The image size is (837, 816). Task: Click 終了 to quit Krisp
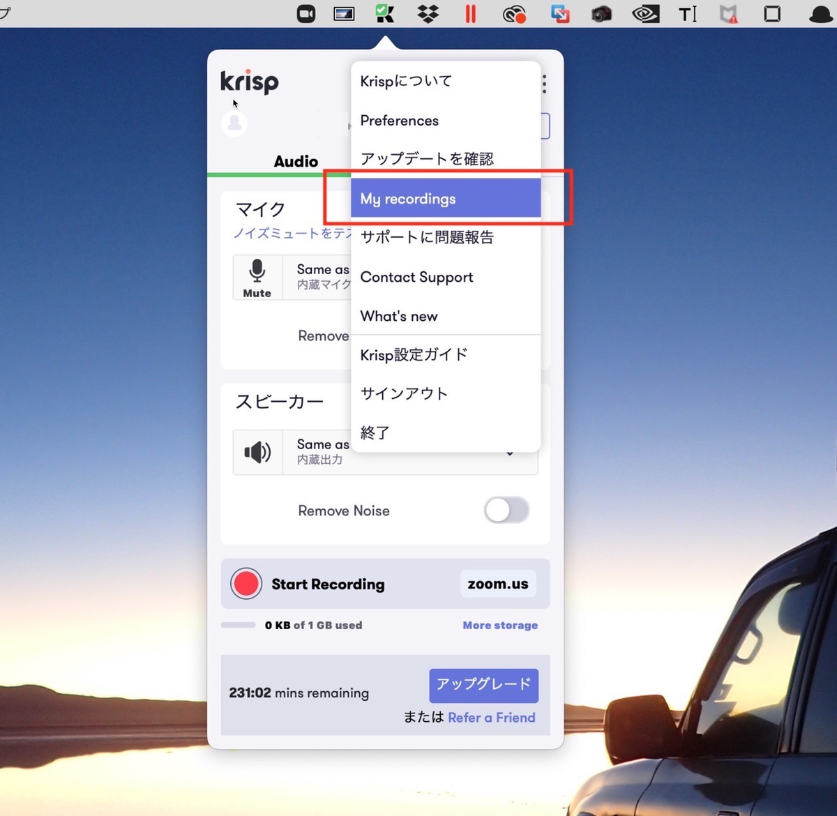[x=446, y=432]
